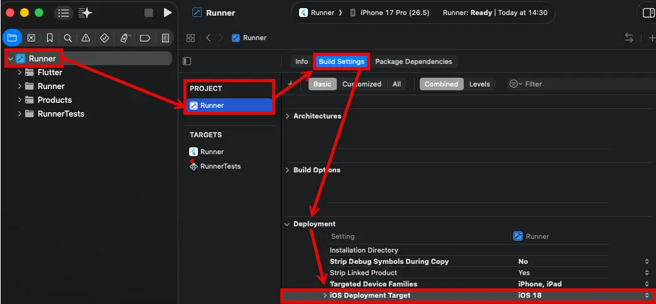Expand the Products folder
The width and height of the screenshot is (656, 304).
point(19,100)
